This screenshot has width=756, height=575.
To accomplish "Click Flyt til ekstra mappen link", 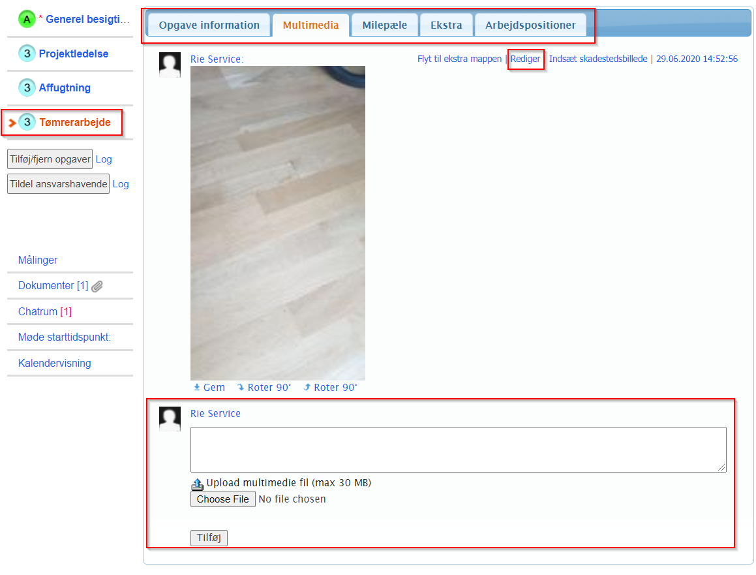I will [459, 59].
